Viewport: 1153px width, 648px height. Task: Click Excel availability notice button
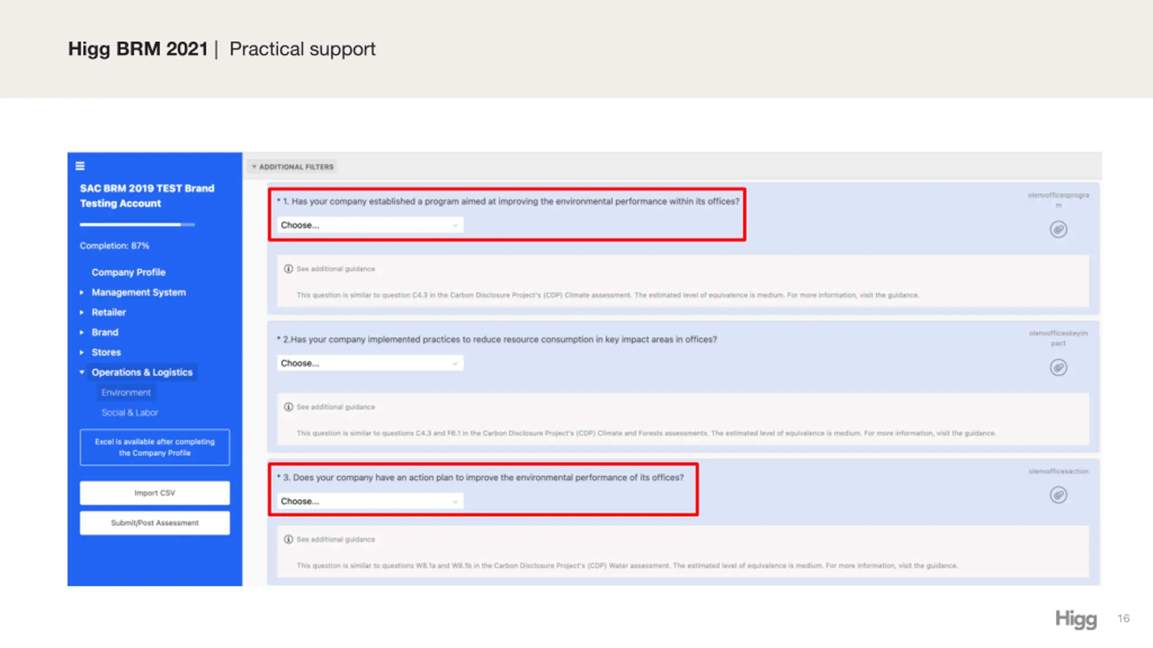pos(154,447)
